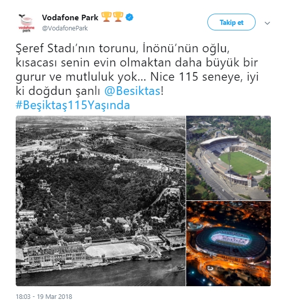The height and width of the screenshot is (306, 283).
Task: Click the second trophy emoji beside the name
Action: coord(118,17)
